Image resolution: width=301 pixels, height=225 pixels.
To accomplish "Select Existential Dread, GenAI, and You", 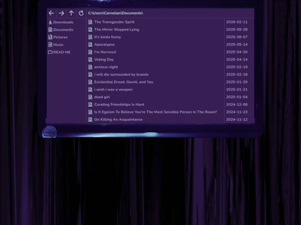I will [124, 82].
